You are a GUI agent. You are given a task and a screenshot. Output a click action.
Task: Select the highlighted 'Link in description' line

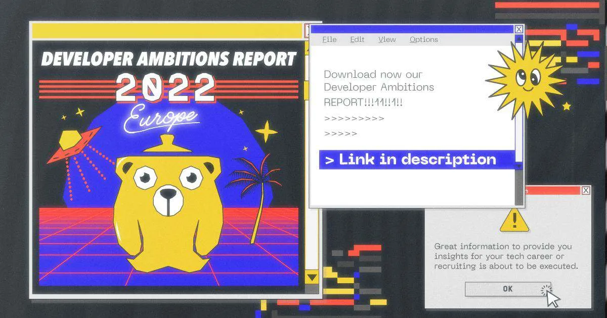[417, 160]
